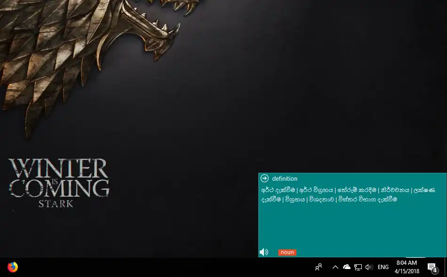Click the arrow icon beside 'definition'
Viewport: 447px width, 277px height.
(x=264, y=178)
